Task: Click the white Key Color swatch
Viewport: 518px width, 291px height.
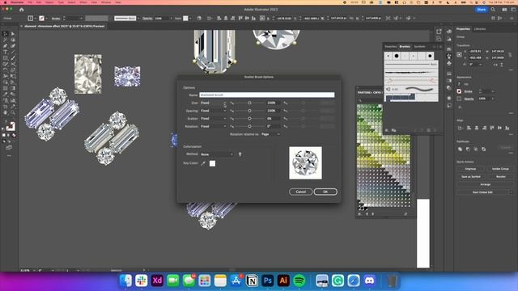Action: [x=212, y=163]
